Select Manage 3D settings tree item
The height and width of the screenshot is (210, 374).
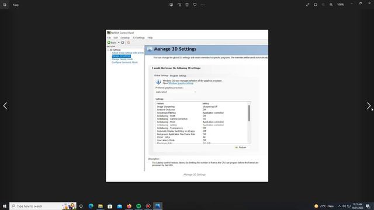(122, 56)
